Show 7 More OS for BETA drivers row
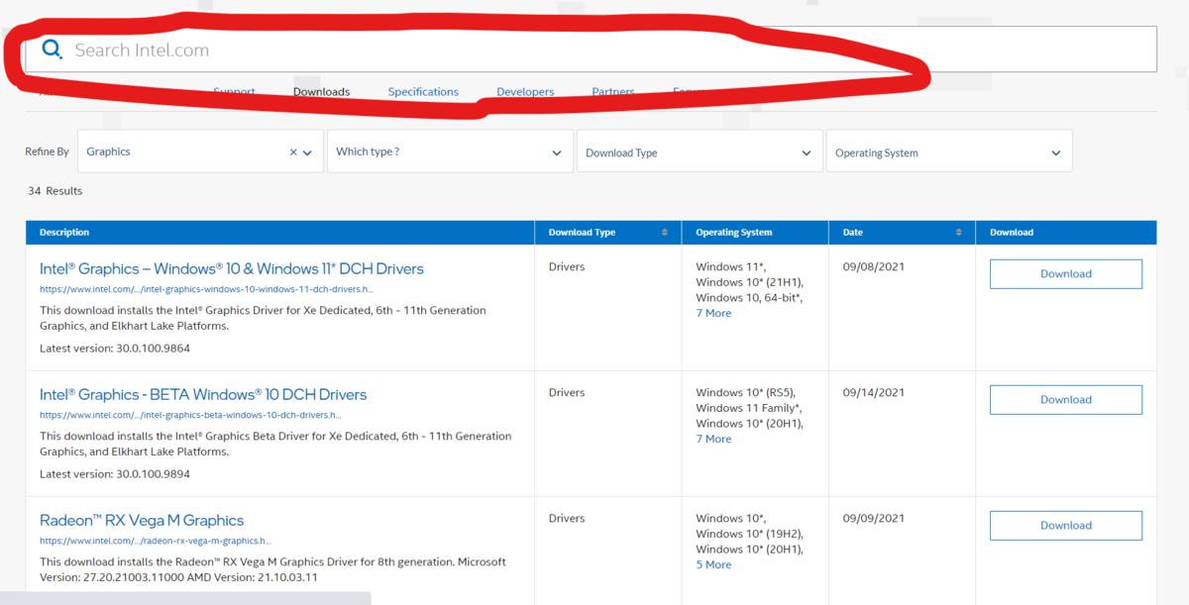This screenshot has height=605, width=1189. (x=713, y=439)
